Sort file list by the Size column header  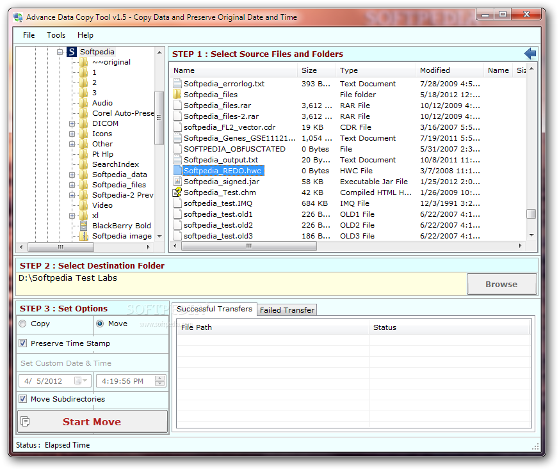[x=316, y=70]
